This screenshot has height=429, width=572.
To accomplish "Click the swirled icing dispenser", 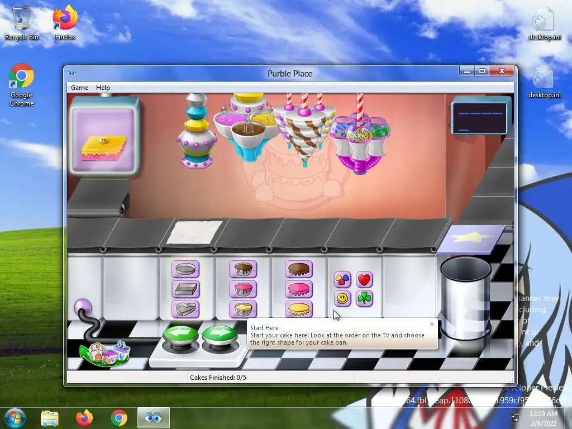I will pos(304,131).
